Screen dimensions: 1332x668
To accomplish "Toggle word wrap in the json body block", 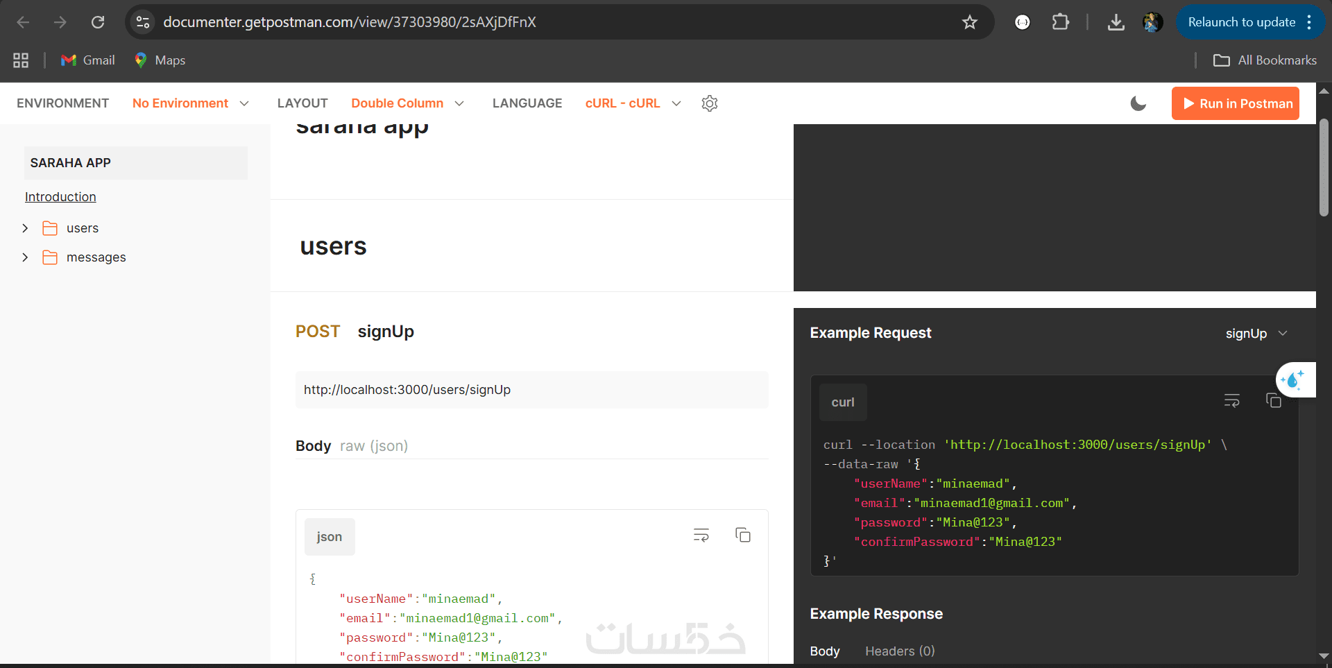I will [x=701, y=535].
